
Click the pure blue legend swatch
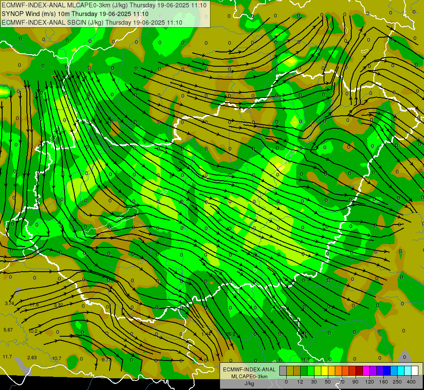click(387, 370)
